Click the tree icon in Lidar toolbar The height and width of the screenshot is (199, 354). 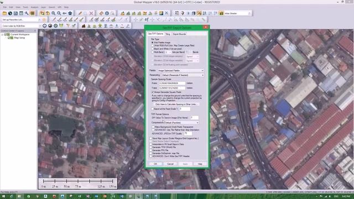pos(100,26)
